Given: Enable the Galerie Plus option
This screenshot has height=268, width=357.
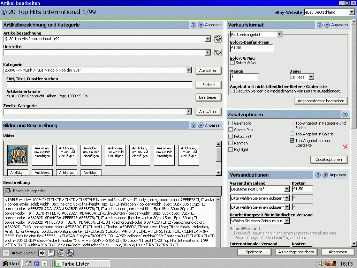Looking at the screenshot, I should (x=231, y=130).
